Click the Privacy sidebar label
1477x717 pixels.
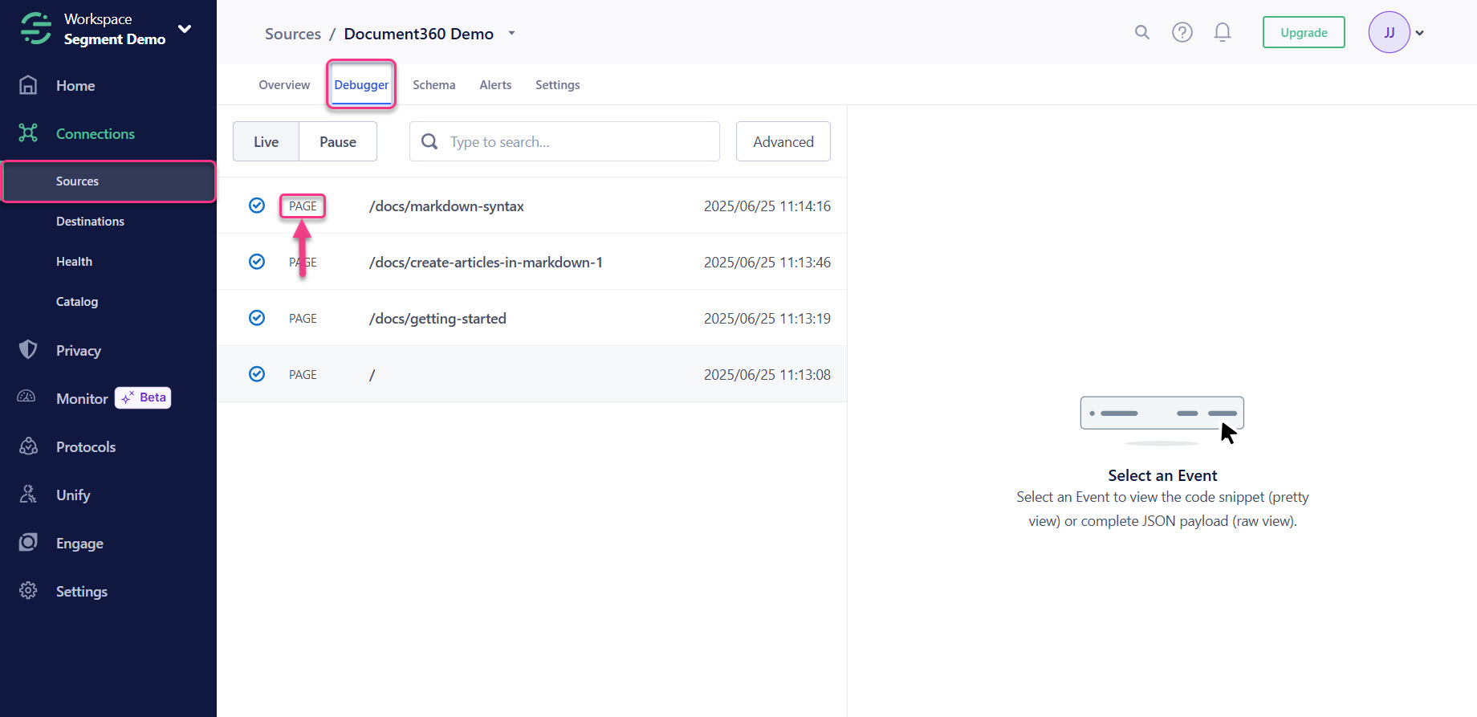(79, 351)
